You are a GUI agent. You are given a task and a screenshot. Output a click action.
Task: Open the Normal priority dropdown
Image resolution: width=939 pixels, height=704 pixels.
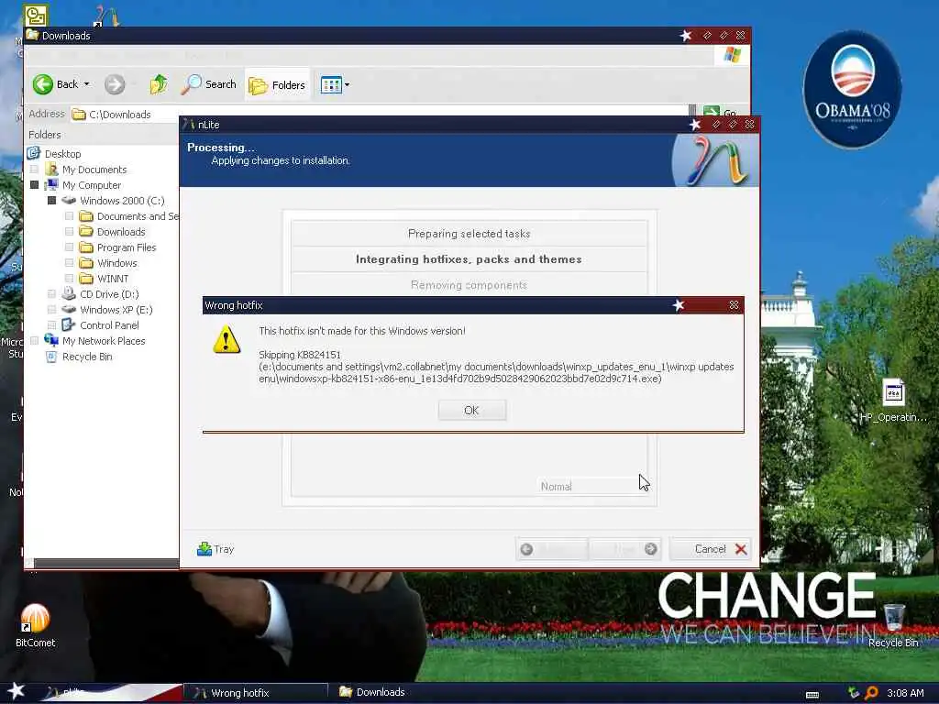pos(593,486)
